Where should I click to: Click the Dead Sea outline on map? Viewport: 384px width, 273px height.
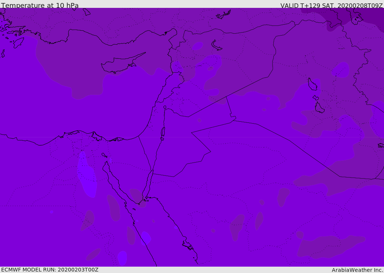tap(163, 132)
